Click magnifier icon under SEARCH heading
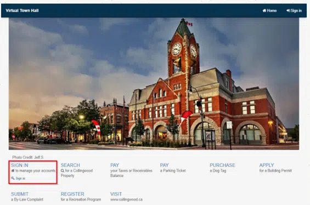The height and width of the screenshot is (205, 310). click(63, 170)
